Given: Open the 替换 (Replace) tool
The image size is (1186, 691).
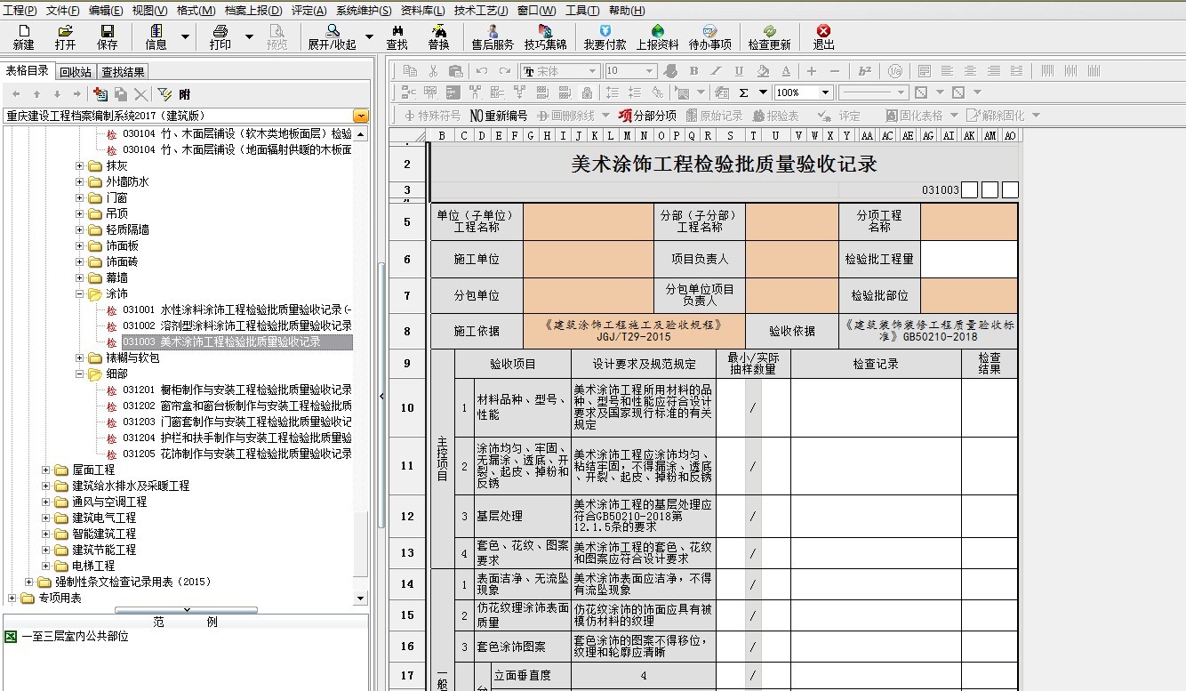Looking at the screenshot, I should tap(440, 36).
